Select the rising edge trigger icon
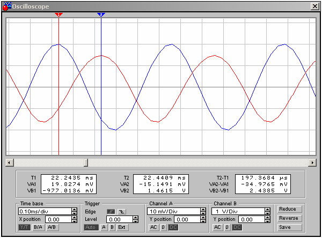Viewport: 322px width, 238px height. pyautogui.click(x=111, y=211)
